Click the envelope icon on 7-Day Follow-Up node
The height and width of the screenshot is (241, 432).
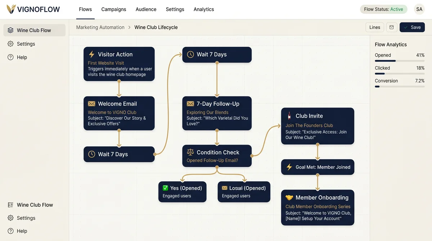point(190,104)
